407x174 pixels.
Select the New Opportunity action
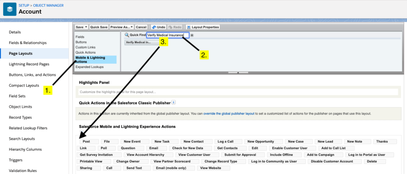tap(264, 141)
